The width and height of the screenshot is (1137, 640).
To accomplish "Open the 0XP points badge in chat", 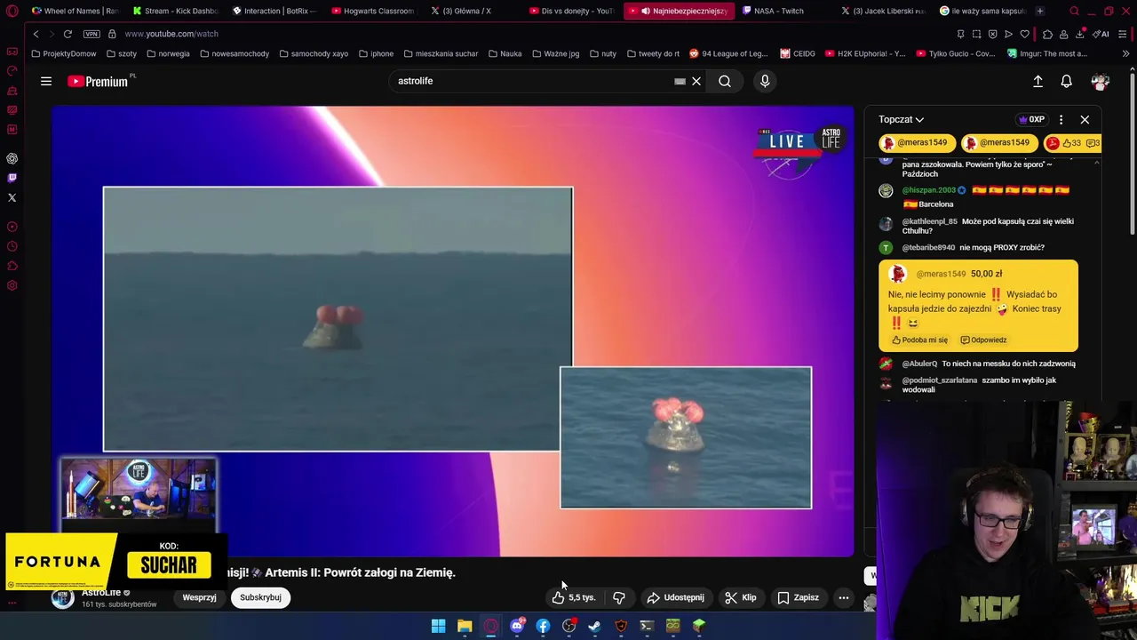I will pos(1031,119).
